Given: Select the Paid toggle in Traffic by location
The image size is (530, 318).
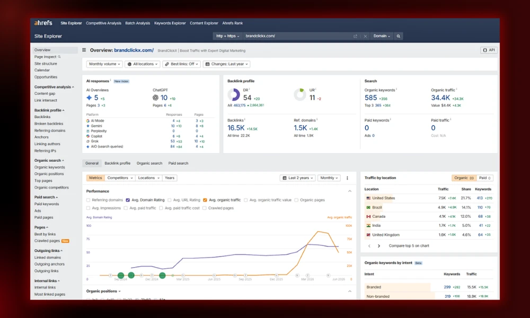Looking at the screenshot, I should pos(485,178).
